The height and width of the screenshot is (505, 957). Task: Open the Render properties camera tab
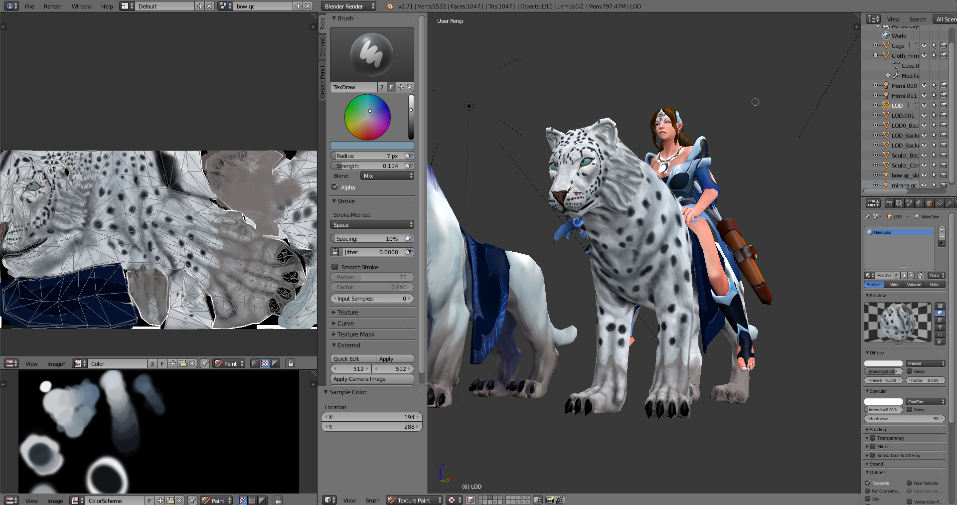[x=889, y=203]
